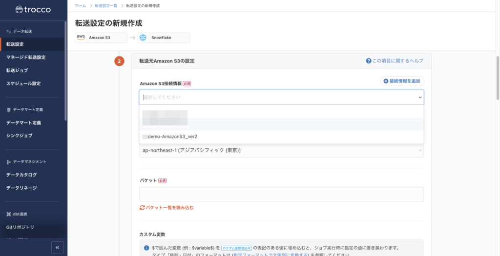
Task: Expand the ap-northeast-1 region dropdown
Action: click(281, 150)
